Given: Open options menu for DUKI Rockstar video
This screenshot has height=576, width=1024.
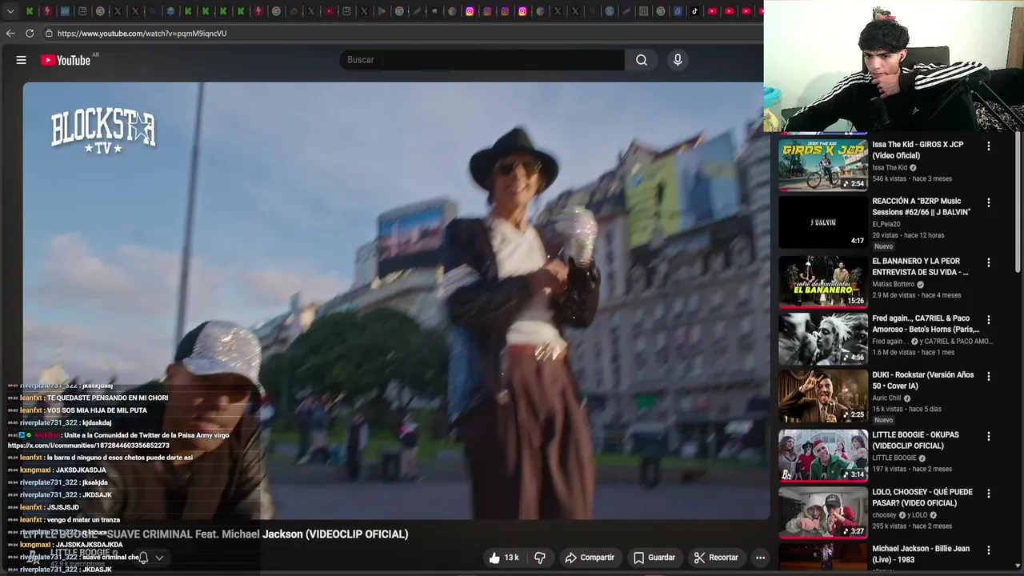Looking at the screenshot, I should click(989, 376).
